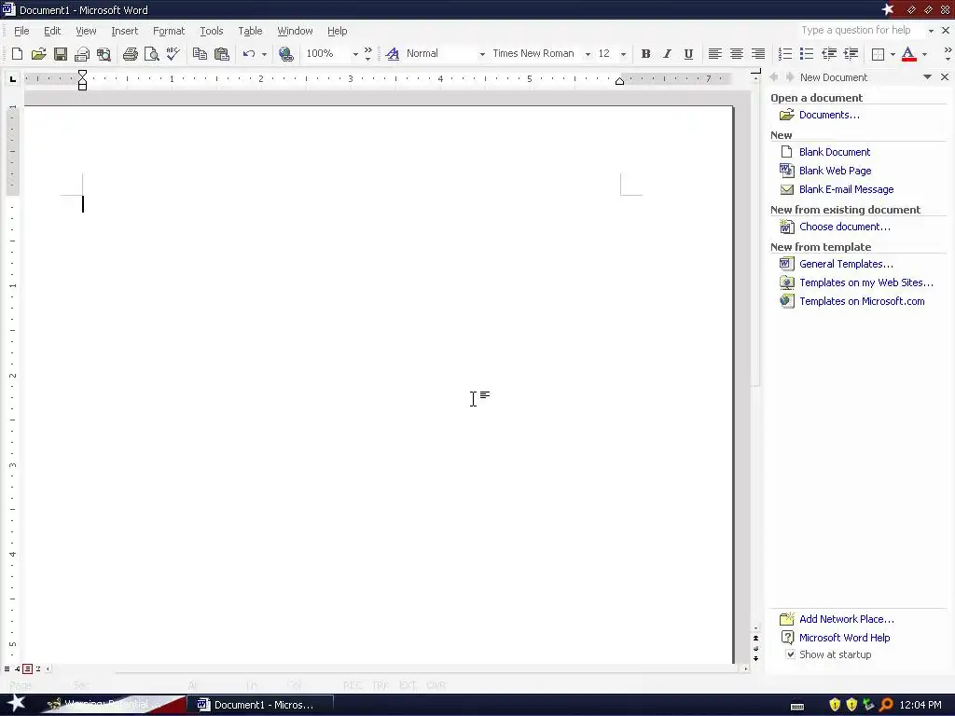Open Templates on my Web Sites link

click(x=866, y=282)
